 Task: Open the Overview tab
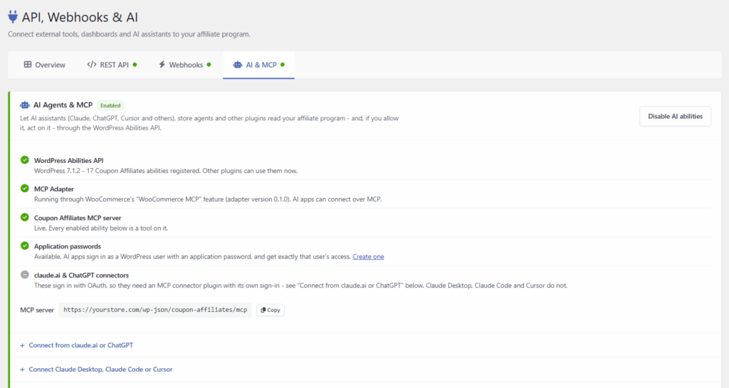(x=45, y=65)
